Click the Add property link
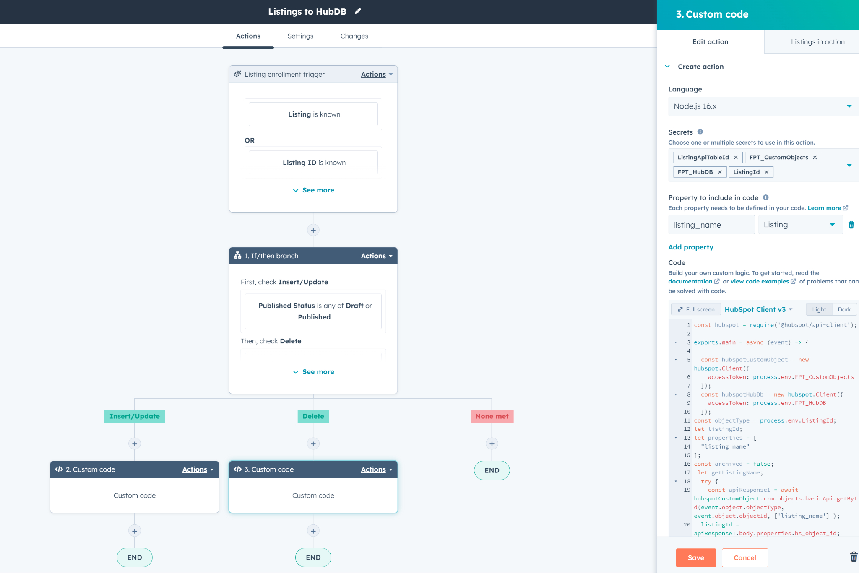 pyautogui.click(x=690, y=247)
